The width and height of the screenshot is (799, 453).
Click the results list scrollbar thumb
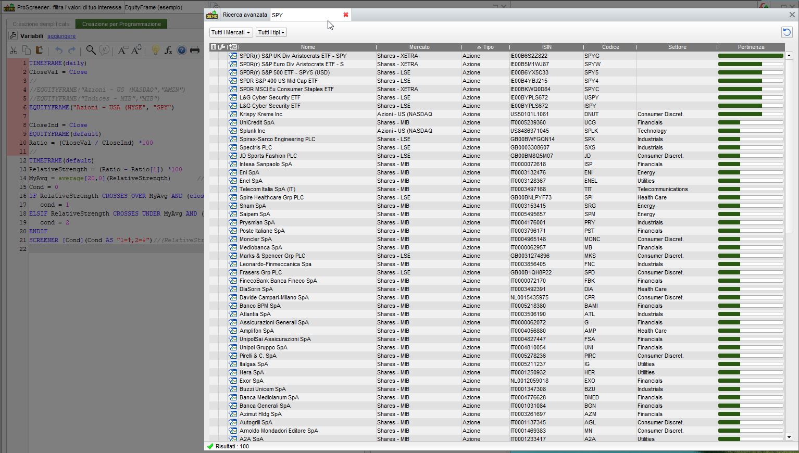[789, 146]
